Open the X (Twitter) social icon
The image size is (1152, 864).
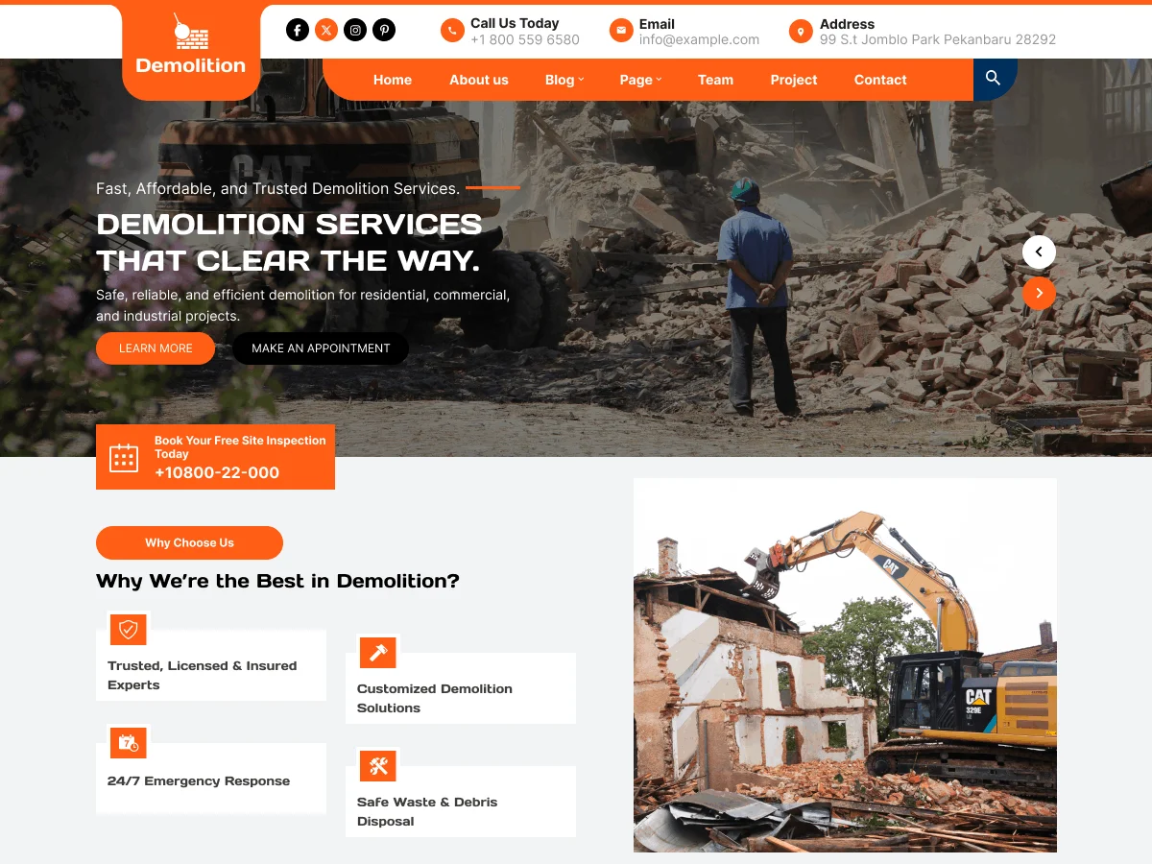click(x=326, y=30)
